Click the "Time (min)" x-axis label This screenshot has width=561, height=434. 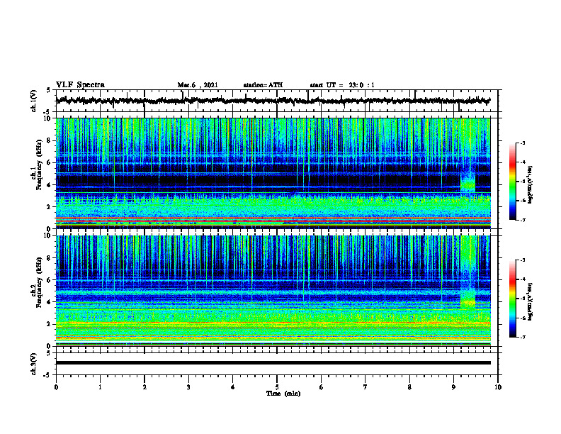(x=283, y=394)
